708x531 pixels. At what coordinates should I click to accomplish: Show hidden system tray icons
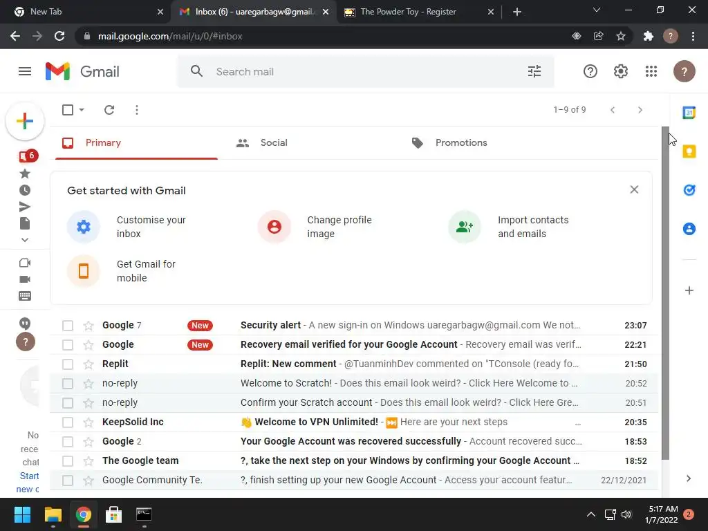[590, 514]
